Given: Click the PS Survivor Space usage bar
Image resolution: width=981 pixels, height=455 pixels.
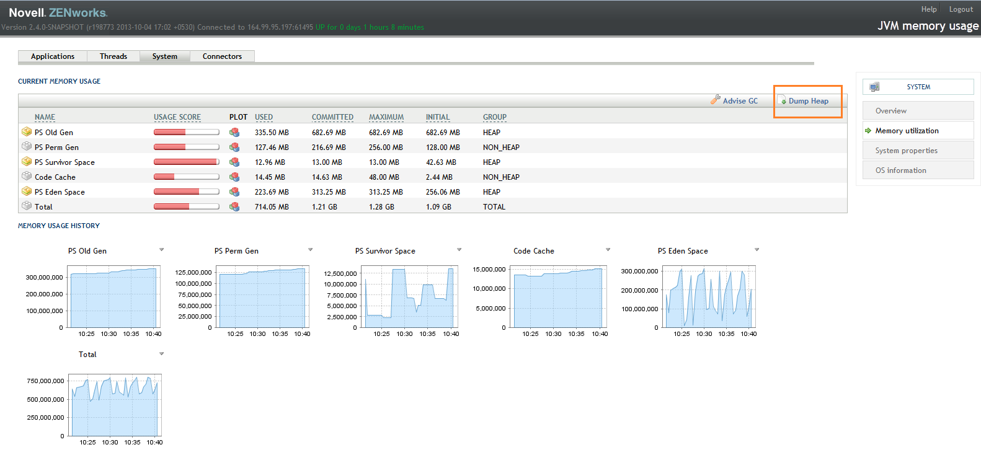Looking at the screenshot, I should tap(186, 162).
